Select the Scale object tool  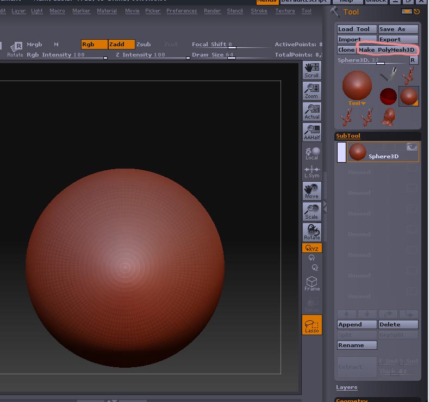(x=312, y=212)
